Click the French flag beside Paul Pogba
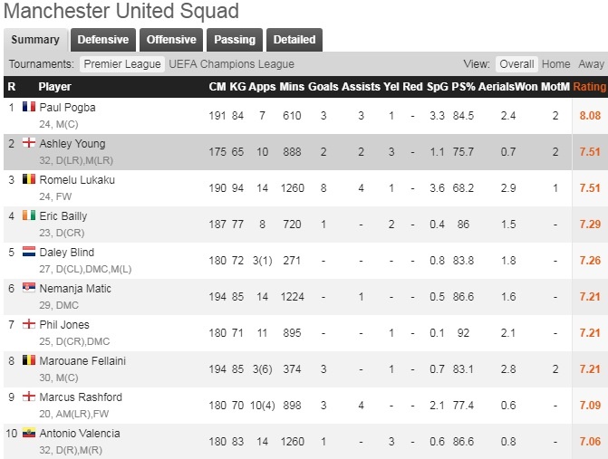The image size is (608, 459). [x=28, y=107]
